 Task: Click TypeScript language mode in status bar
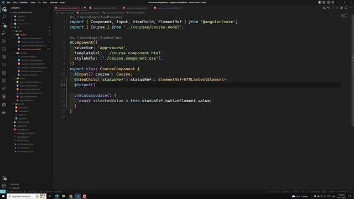pos(315,192)
